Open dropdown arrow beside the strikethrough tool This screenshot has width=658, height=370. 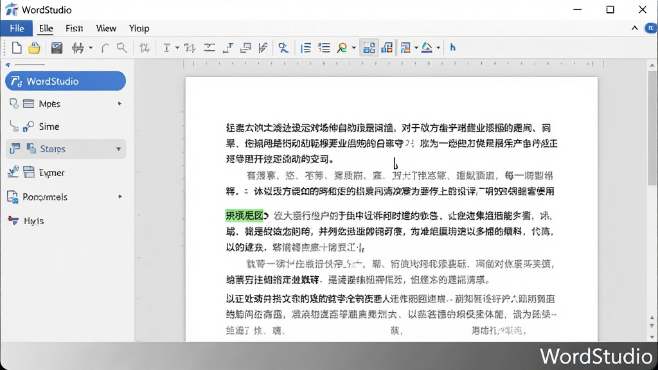coord(90,48)
